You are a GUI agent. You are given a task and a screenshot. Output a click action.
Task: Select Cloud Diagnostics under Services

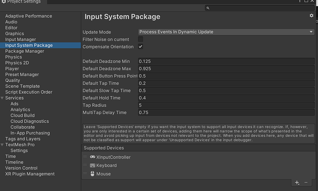pyautogui.click(x=29, y=121)
